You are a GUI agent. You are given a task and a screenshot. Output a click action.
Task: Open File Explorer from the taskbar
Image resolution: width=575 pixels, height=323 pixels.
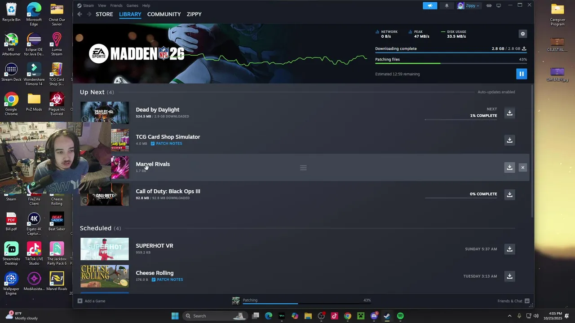tap(308, 316)
